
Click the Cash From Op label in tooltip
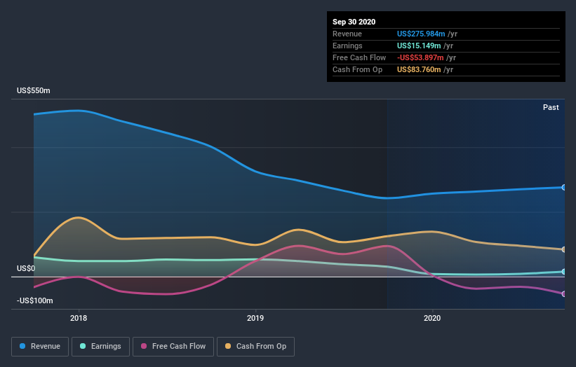point(357,69)
